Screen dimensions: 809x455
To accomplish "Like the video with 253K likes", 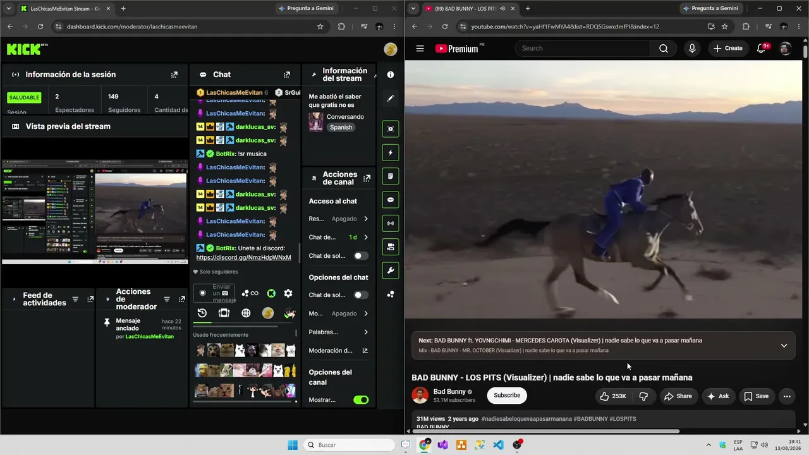I will [x=613, y=396].
